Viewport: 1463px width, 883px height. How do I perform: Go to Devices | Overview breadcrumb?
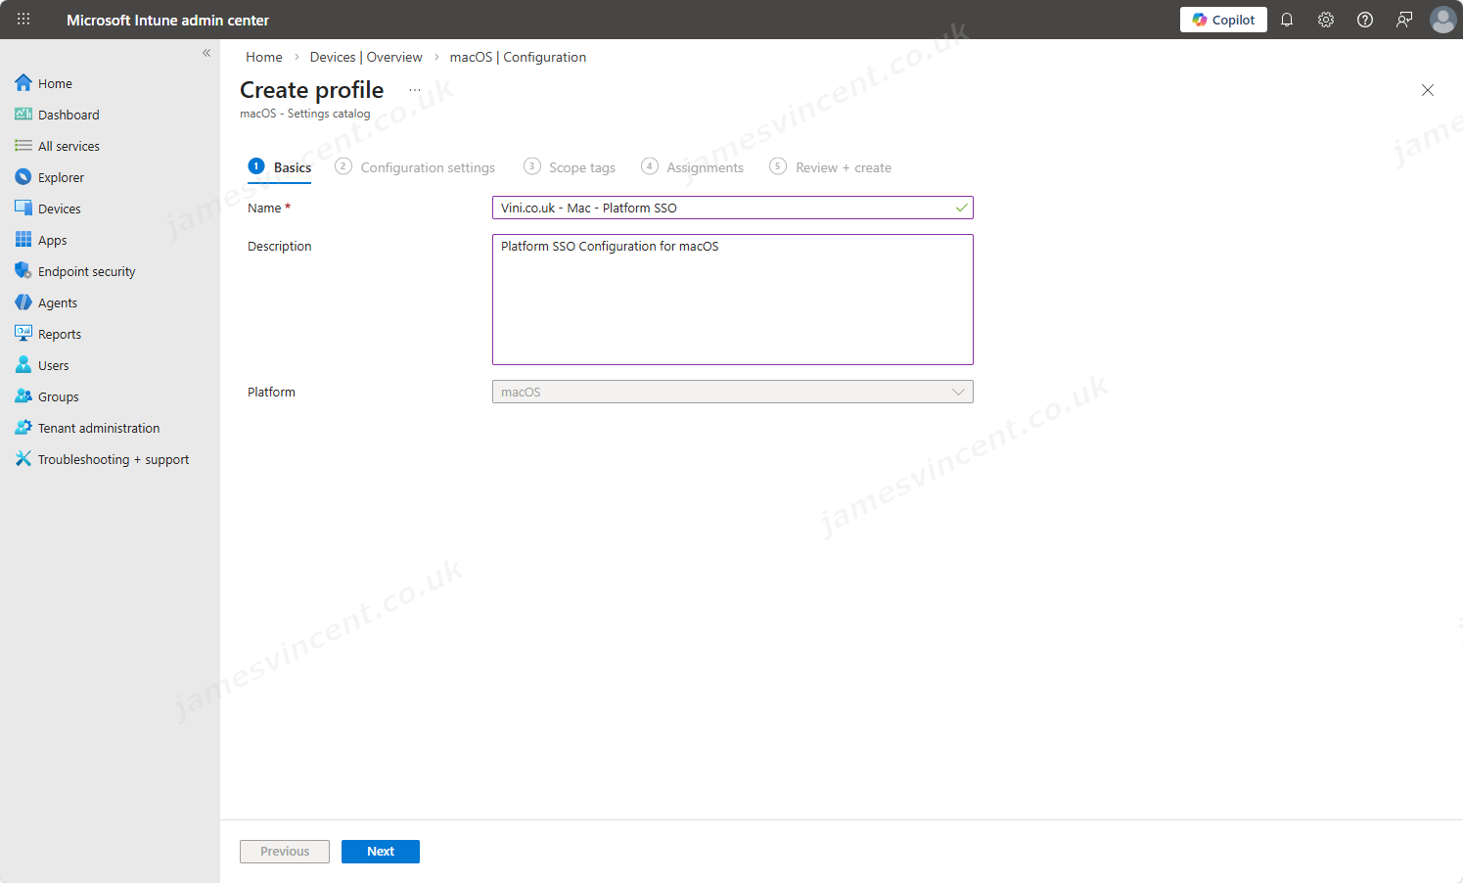tap(366, 57)
